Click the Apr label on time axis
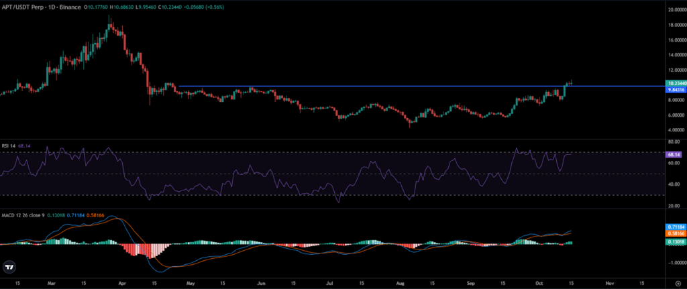This screenshot has height=289, width=687. click(122, 284)
